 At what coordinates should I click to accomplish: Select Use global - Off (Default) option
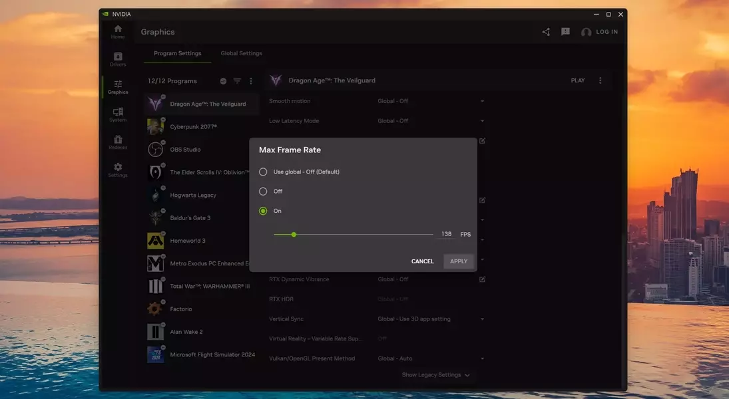263,172
